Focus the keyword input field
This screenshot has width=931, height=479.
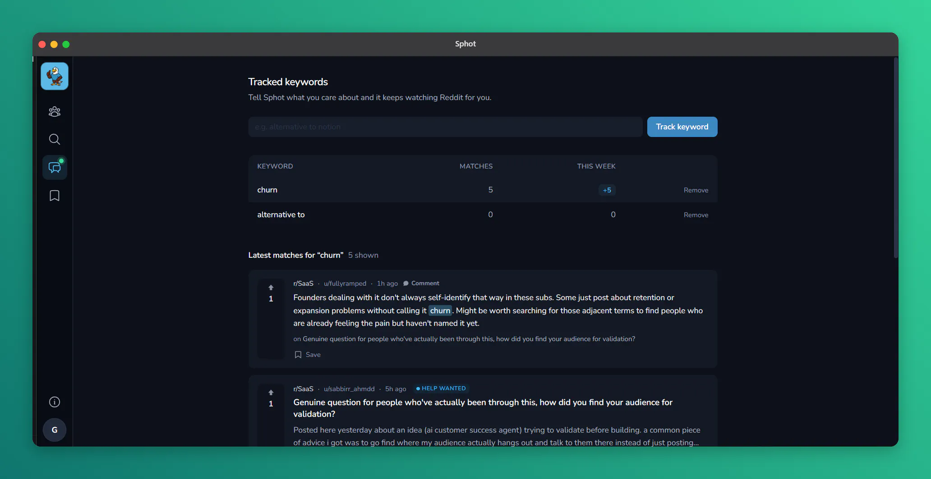445,127
